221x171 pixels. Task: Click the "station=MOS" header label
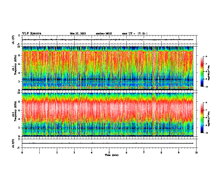(104, 34)
